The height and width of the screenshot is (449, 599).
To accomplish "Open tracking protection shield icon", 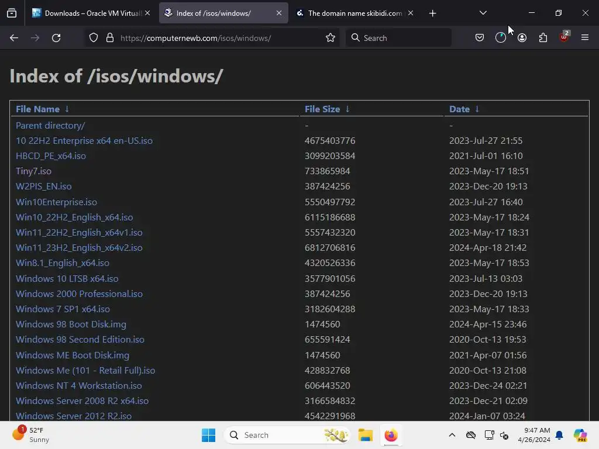I will pyautogui.click(x=94, y=38).
